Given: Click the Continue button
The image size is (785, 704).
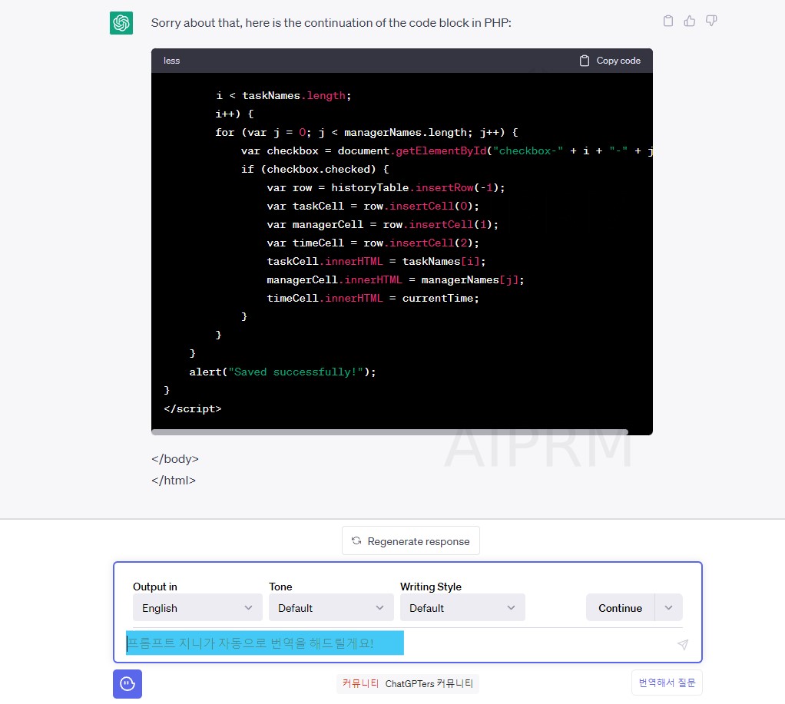Looking at the screenshot, I should click(x=621, y=608).
